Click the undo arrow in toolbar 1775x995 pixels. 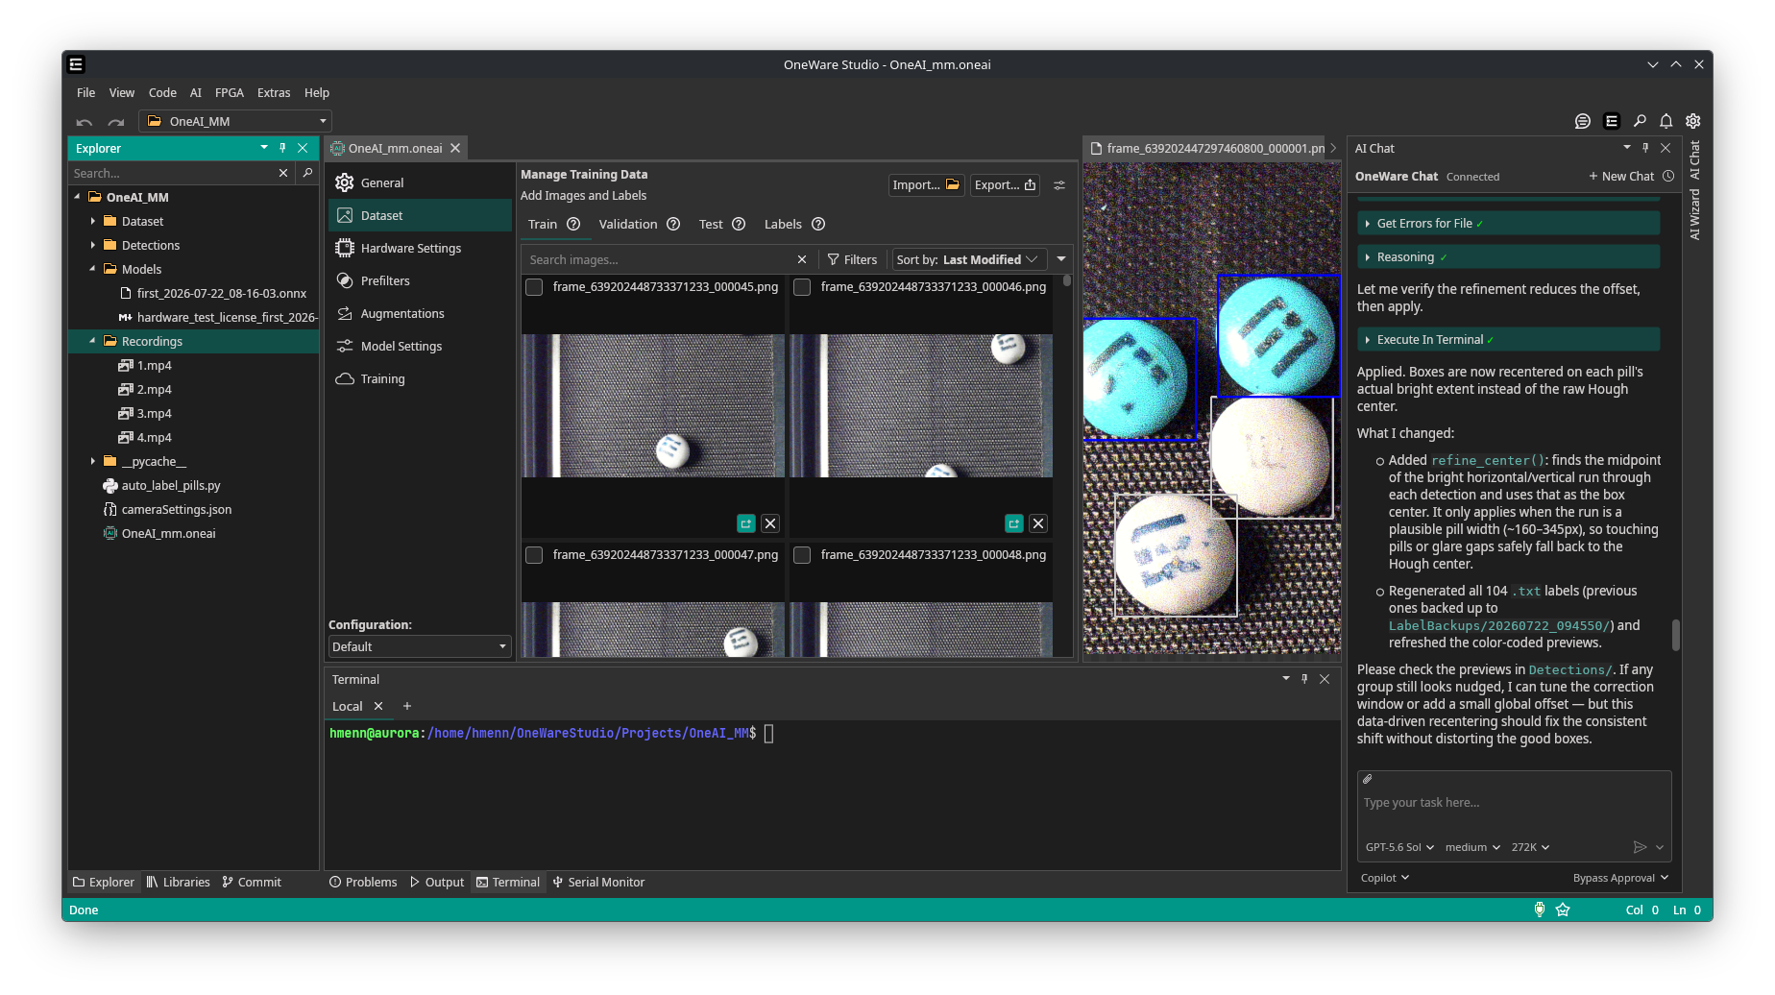pyautogui.click(x=85, y=122)
